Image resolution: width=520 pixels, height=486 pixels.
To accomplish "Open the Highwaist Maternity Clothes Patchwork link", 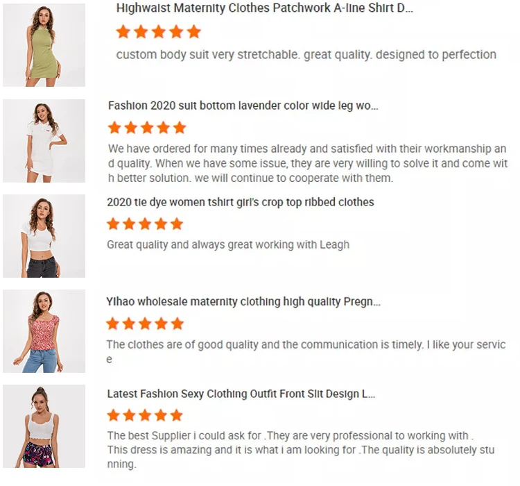I will point(264,8).
